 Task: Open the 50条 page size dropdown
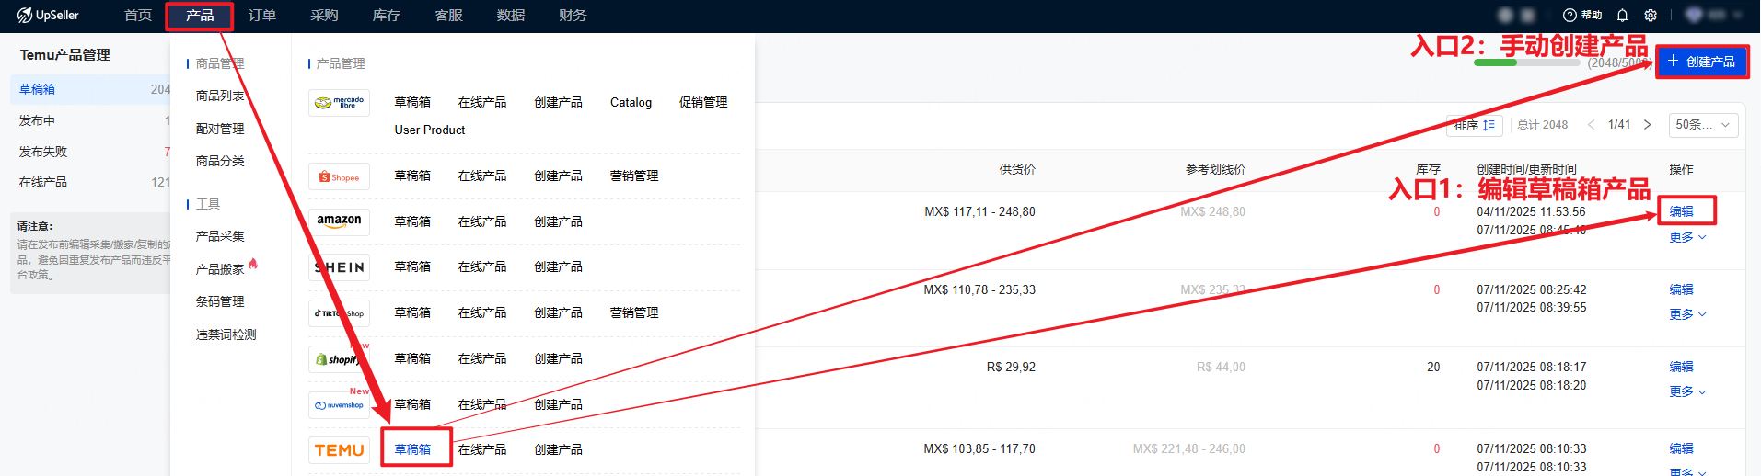[1702, 125]
